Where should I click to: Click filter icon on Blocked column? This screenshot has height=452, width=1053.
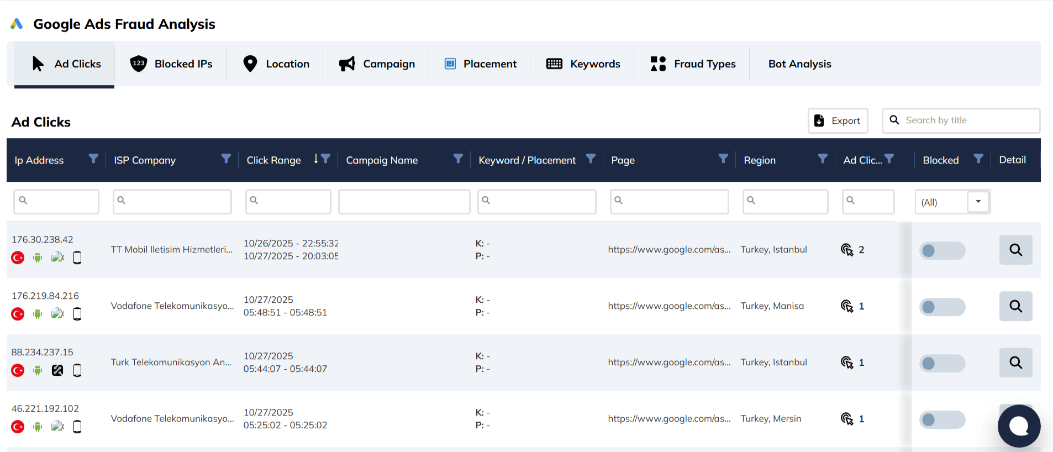pyautogui.click(x=978, y=159)
